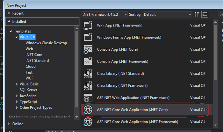This screenshot has height=132, width=223.
Task: Expand the Other Project Types node
Action: [x=17, y=107]
